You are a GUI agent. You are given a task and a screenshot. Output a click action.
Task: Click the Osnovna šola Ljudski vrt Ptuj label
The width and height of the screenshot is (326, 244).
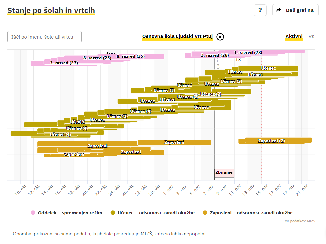177,37
